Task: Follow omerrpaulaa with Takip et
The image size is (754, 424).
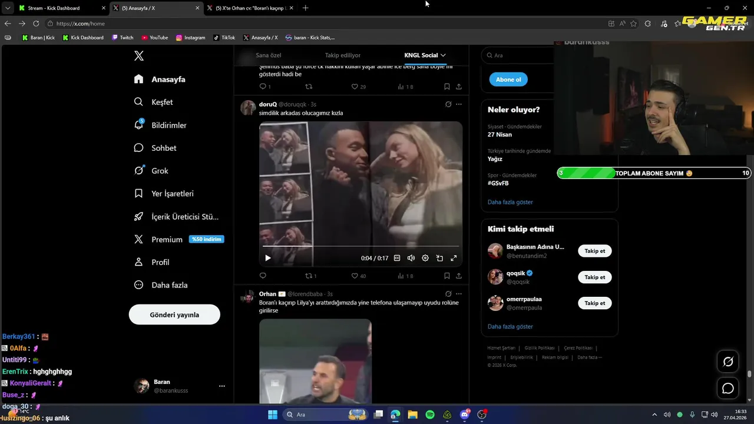Action: click(595, 303)
